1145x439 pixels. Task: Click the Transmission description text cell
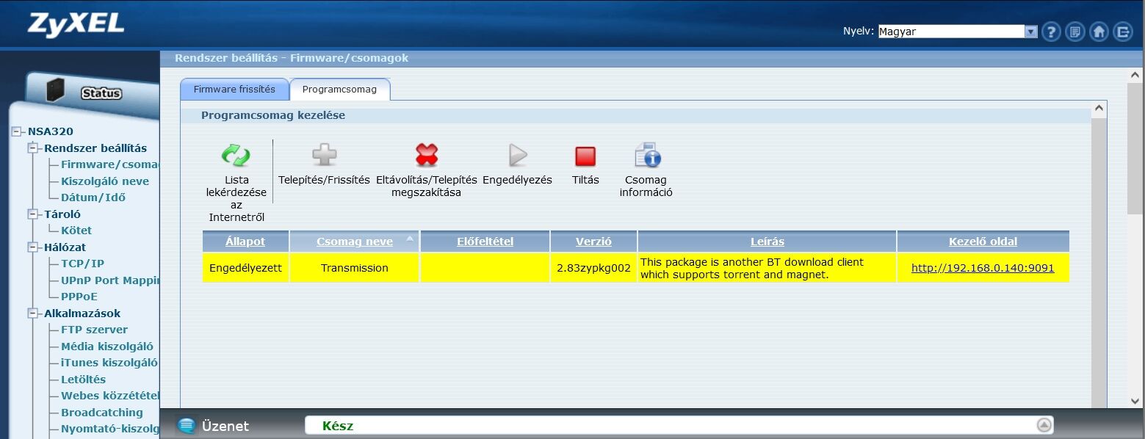click(x=767, y=268)
